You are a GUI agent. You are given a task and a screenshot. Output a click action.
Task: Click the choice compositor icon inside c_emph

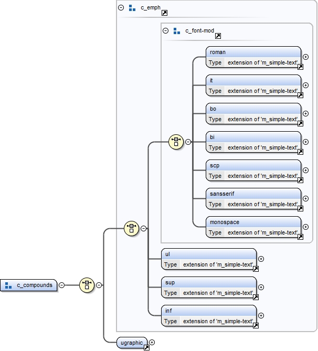click(131, 228)
